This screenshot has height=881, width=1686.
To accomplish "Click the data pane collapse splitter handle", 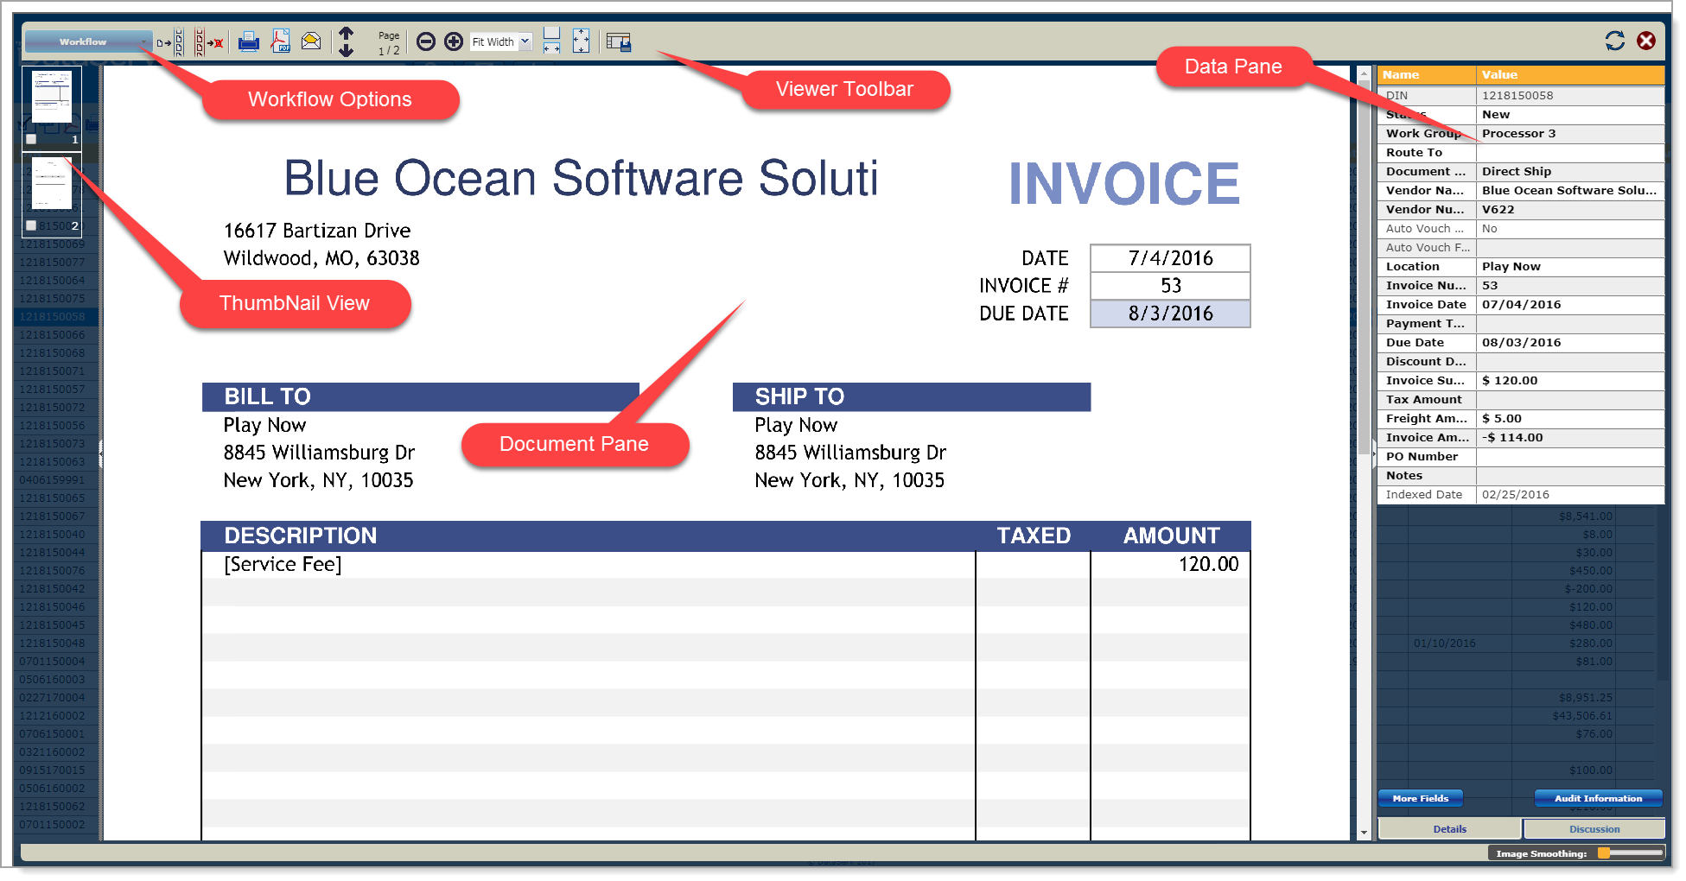I will click(x=1374, y=453).
